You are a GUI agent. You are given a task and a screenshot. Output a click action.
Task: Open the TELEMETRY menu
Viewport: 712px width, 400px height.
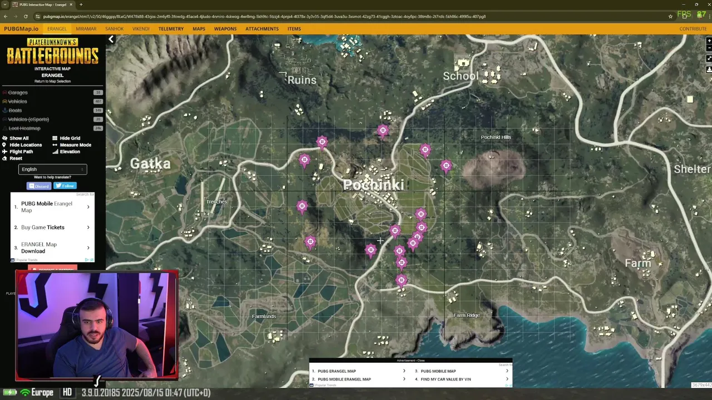171,29
